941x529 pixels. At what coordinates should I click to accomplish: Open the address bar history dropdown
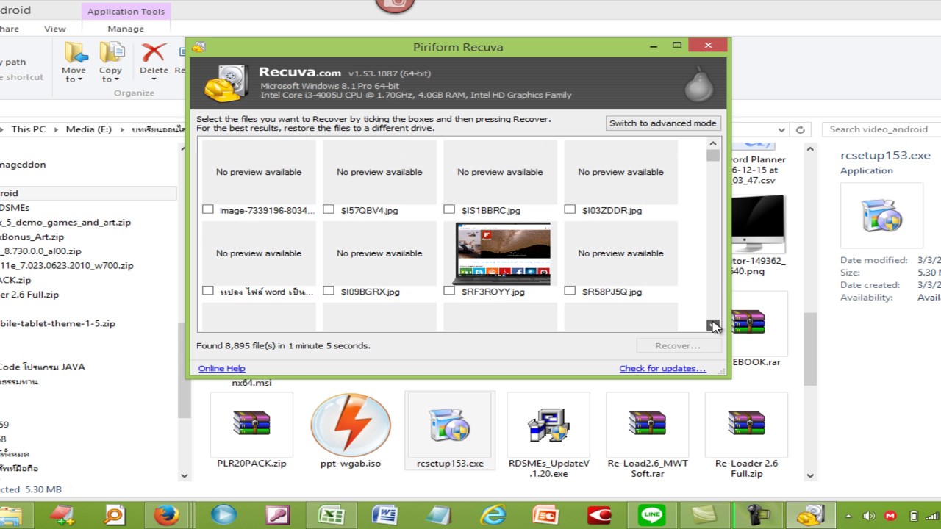pyautogui.click(x=782, y=129)
